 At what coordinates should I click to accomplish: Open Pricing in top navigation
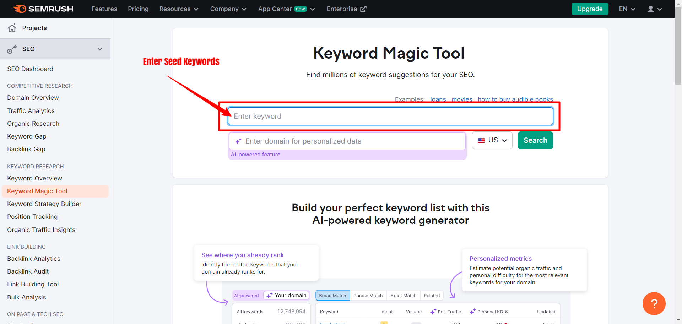tap(138, 9)
